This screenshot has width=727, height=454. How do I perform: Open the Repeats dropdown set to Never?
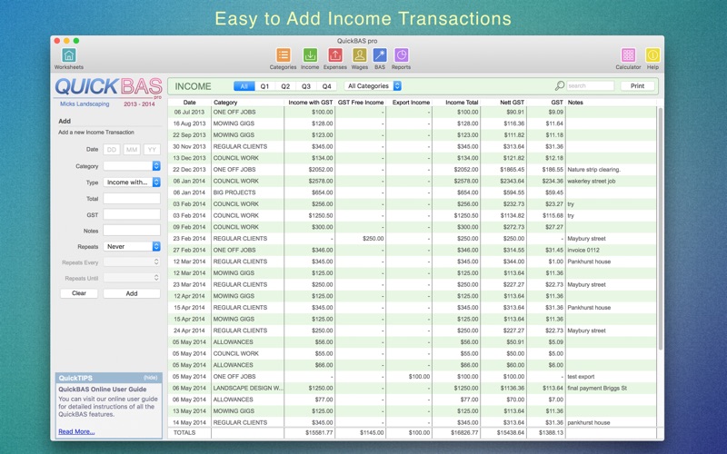pos(132,246)
